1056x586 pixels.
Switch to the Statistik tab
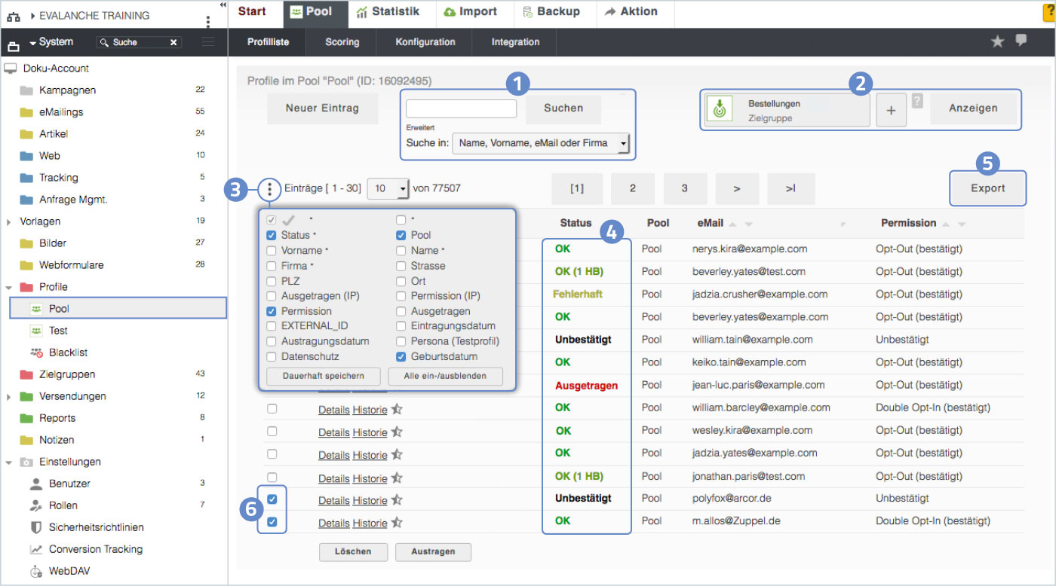[x=388, y=12]
